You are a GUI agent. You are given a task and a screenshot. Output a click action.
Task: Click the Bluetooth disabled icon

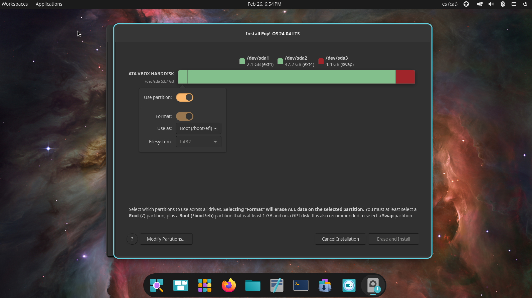[503, 4]
